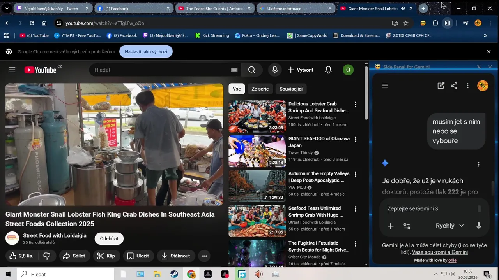Switch to the Nejoblíbenější kanály Twitch tab
Viewport: 499px width, 280px height.
[53, 9]
